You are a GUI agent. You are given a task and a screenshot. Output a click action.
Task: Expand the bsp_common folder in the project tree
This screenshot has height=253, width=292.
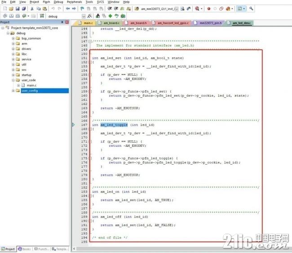tap(13, 39)
